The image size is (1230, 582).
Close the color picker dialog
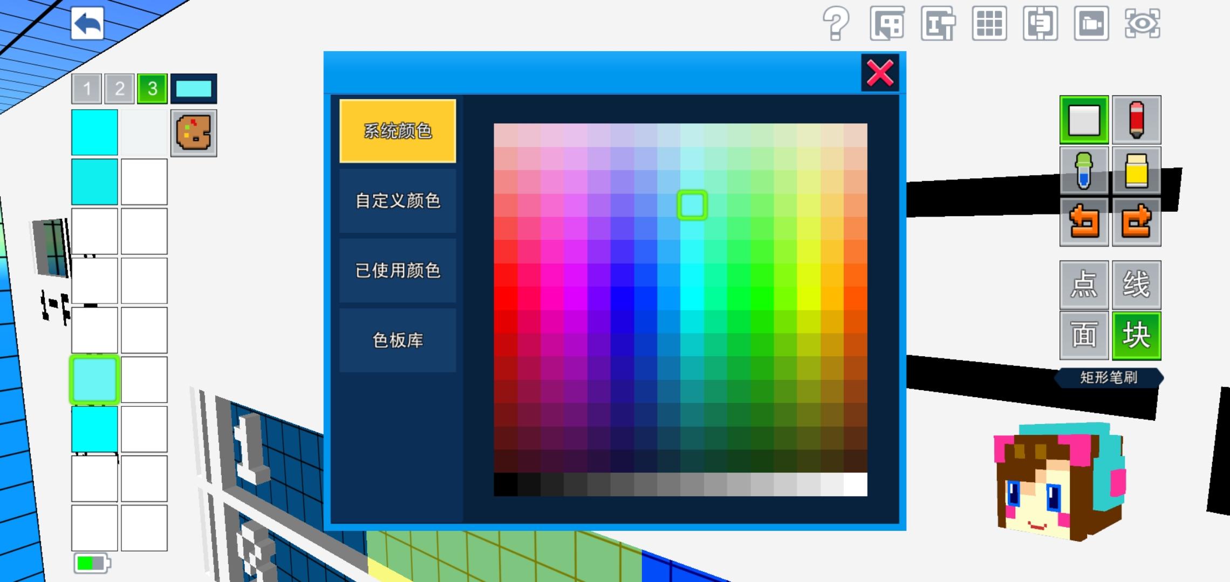pyautogui.click(x=880, y=73)
